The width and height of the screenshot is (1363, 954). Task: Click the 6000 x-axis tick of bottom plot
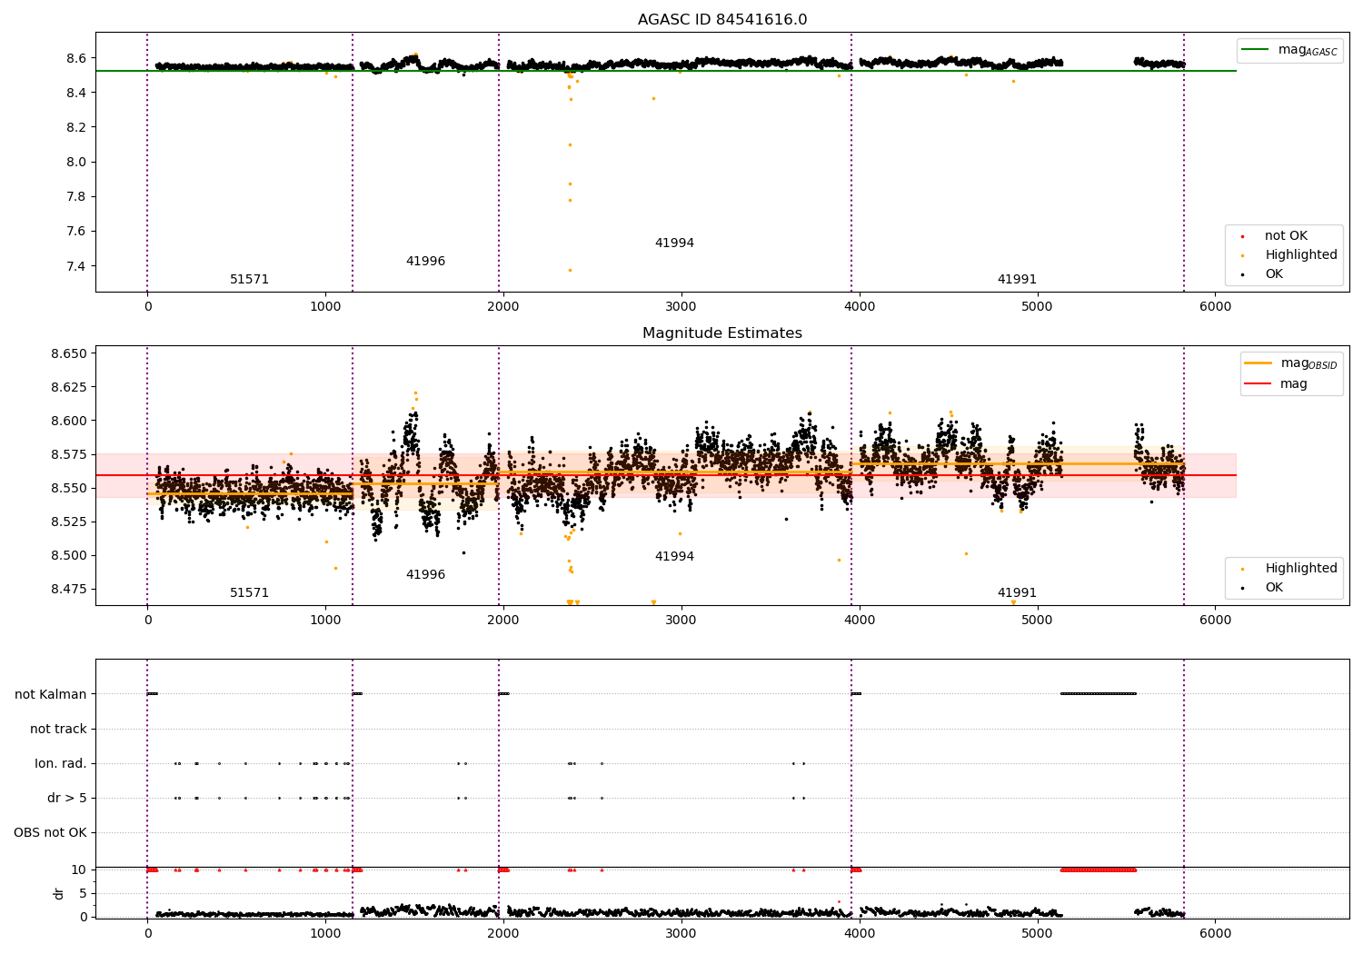coord(1216,933)
